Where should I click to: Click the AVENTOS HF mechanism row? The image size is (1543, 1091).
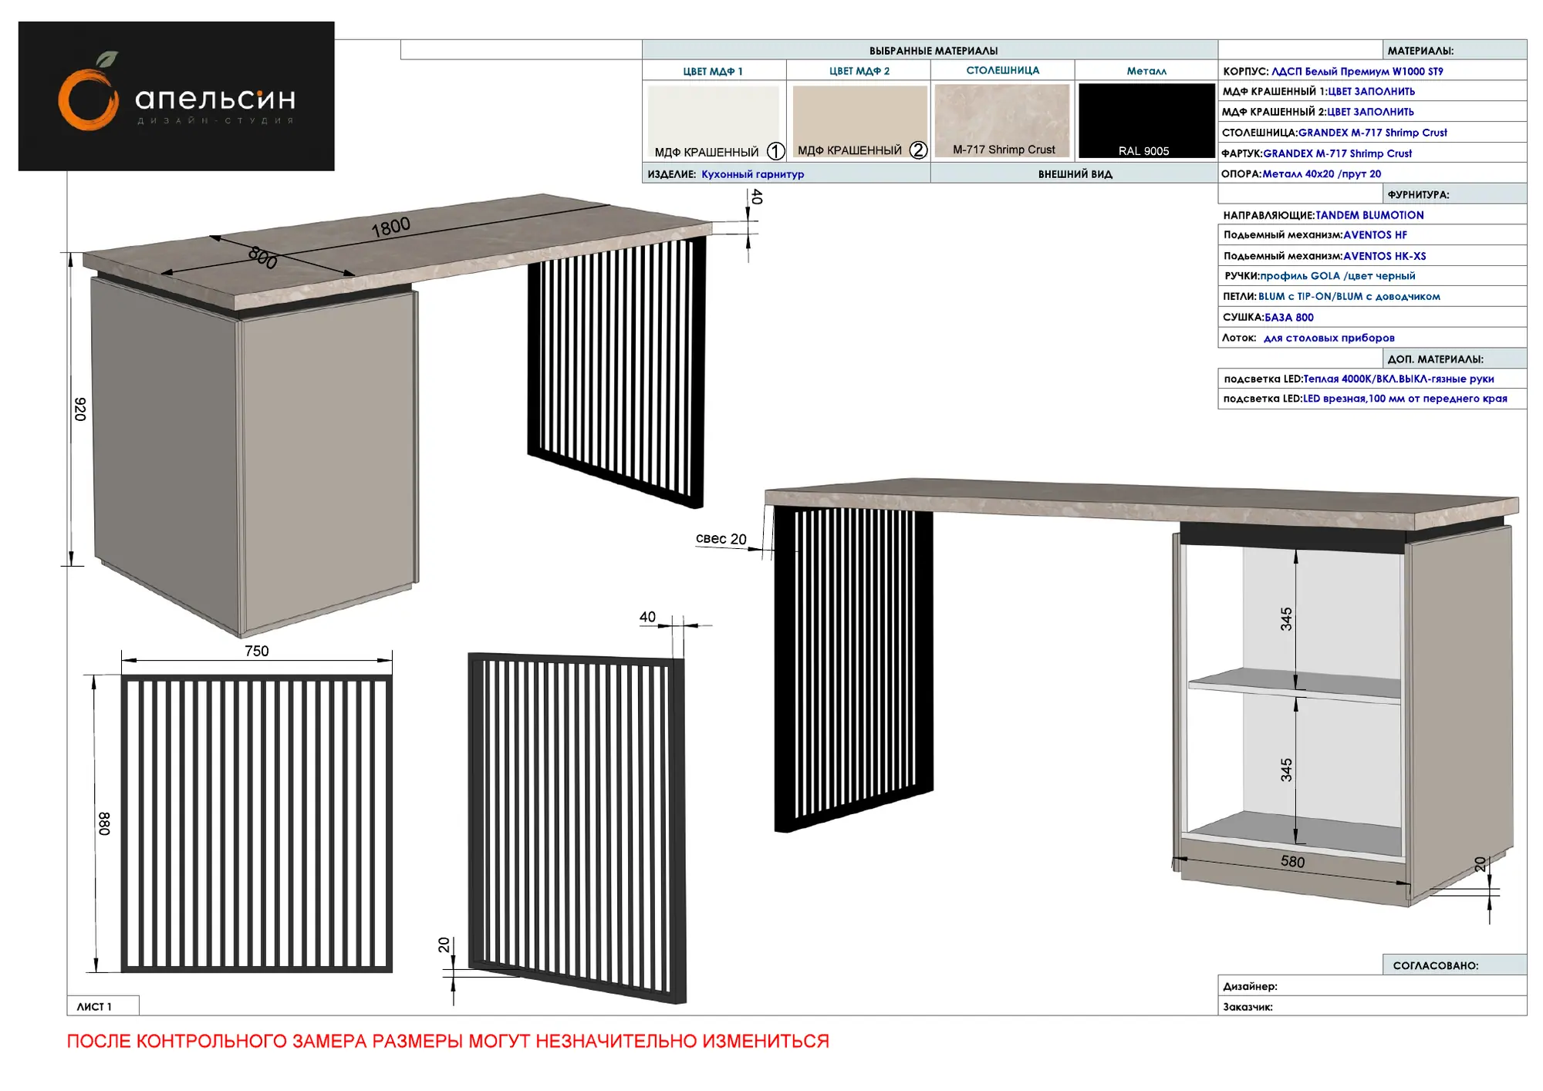tap(1372, 235)
